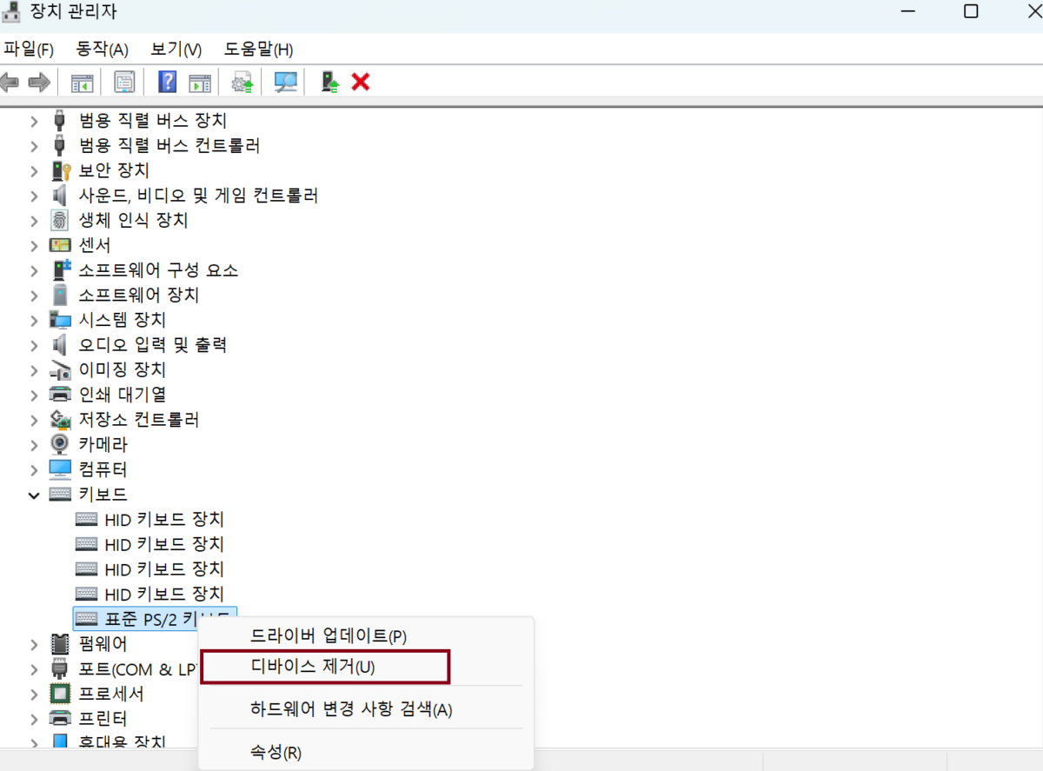Select the 표준 PS/2 키보드 device row

click(155, 619)
